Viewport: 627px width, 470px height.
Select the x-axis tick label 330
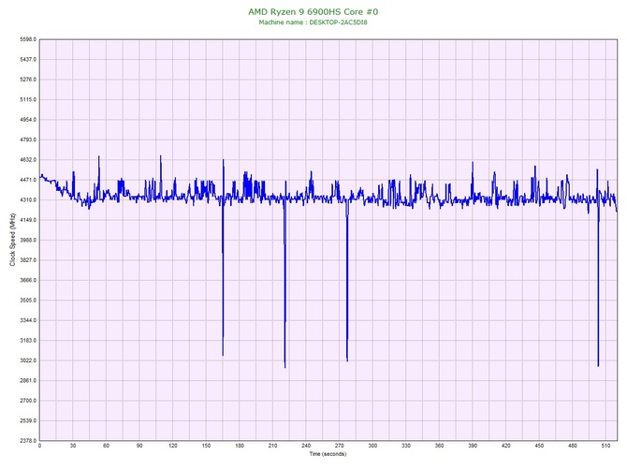click(406, 446)
